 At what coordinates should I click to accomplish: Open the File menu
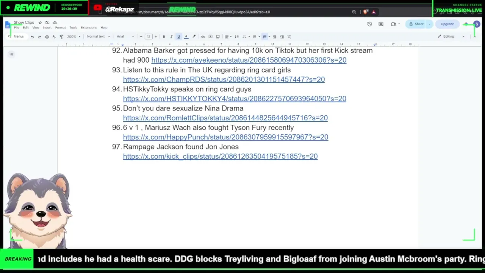17,28
